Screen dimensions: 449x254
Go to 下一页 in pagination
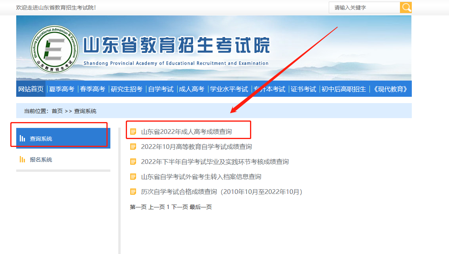pyautogui.click(x=180, y=207)
